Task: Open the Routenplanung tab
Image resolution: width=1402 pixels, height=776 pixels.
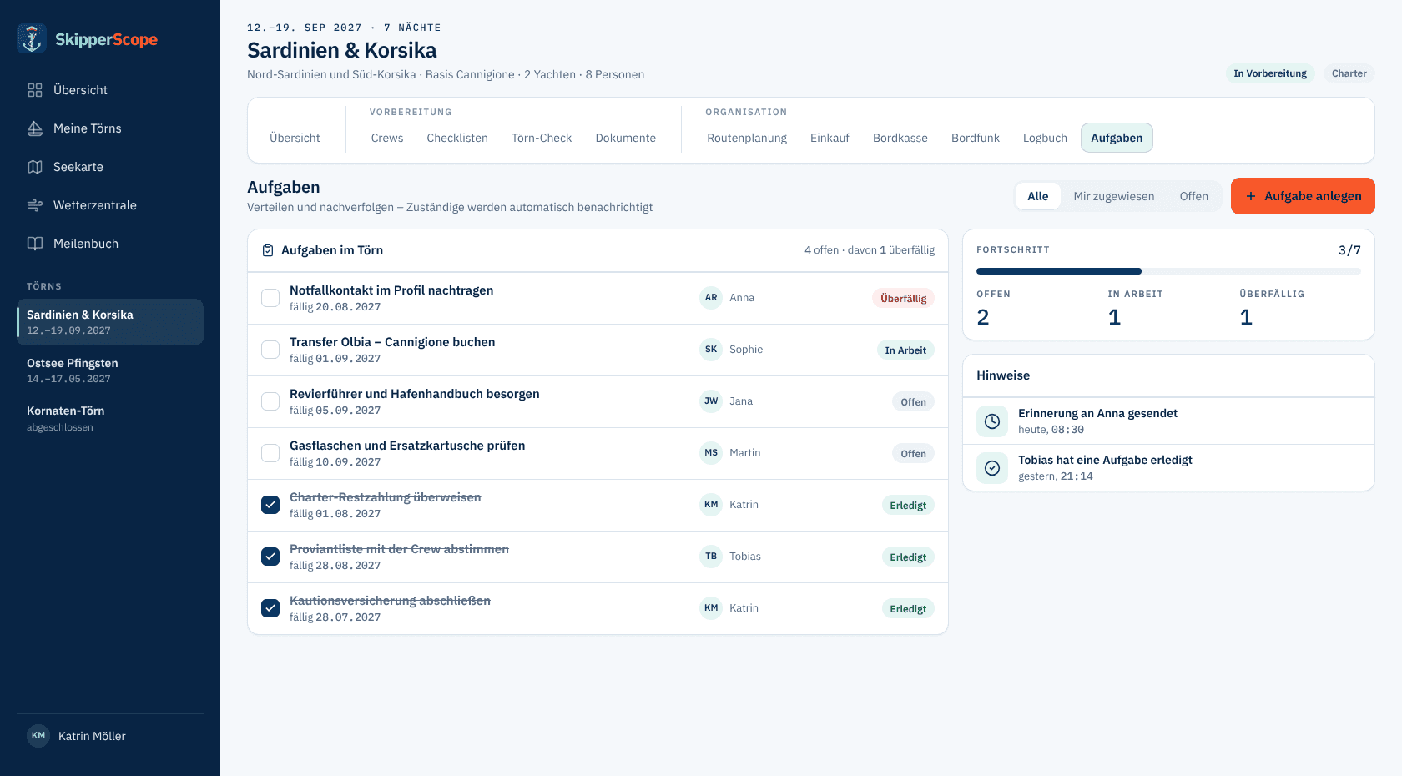Action: click(747, 138)
